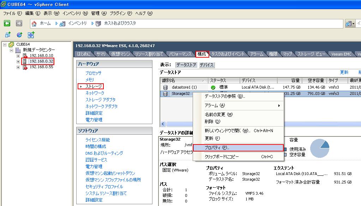The width and height of the screenshot is (361, 206).
Task: Open the インベントリ (N) menu
Action: click(75, 13)
